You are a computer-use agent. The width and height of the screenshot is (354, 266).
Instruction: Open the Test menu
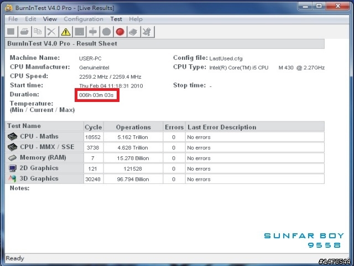[x=116, y=19]
